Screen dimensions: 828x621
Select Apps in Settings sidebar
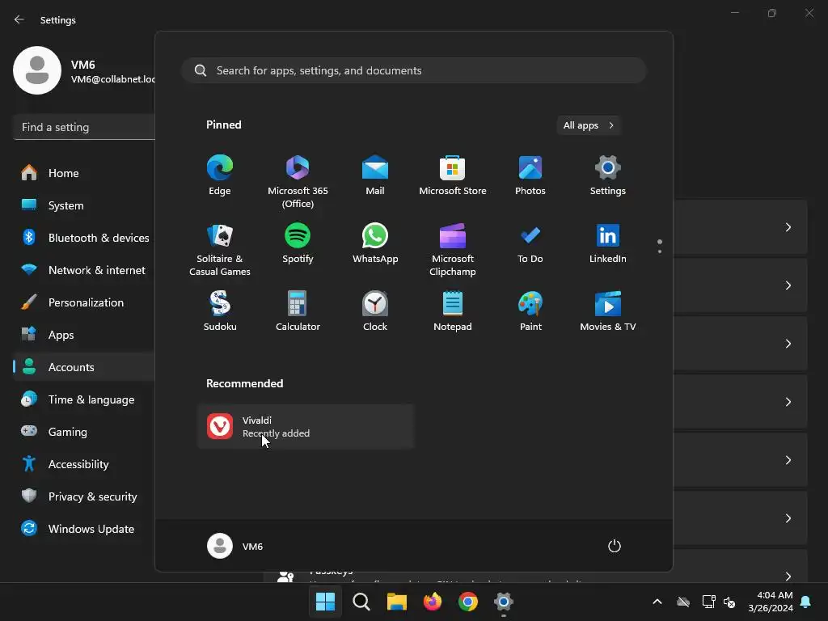(x=84, y=335)
